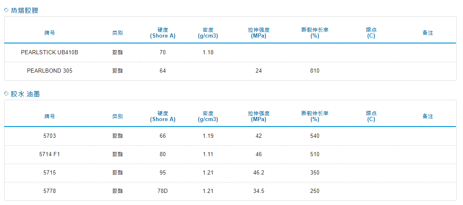Open the PEARLSTICK UB410B grade entry
Image resolution: width=463 pixels, height=205 pixels.
click(x=49, y=53)
